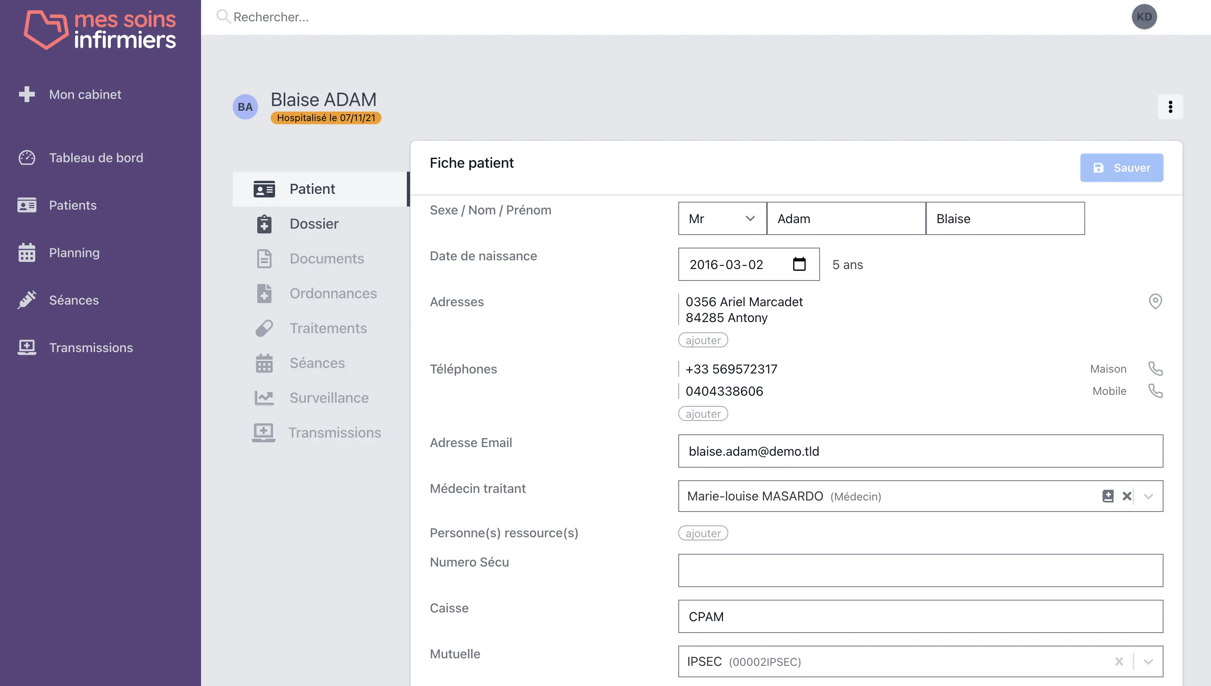The width and height of the screenshot is (1211, 686).
Task: Click the Hospitalisé le 07/11/21 badge
Action: pyautogui.click(x=326, y=118)
